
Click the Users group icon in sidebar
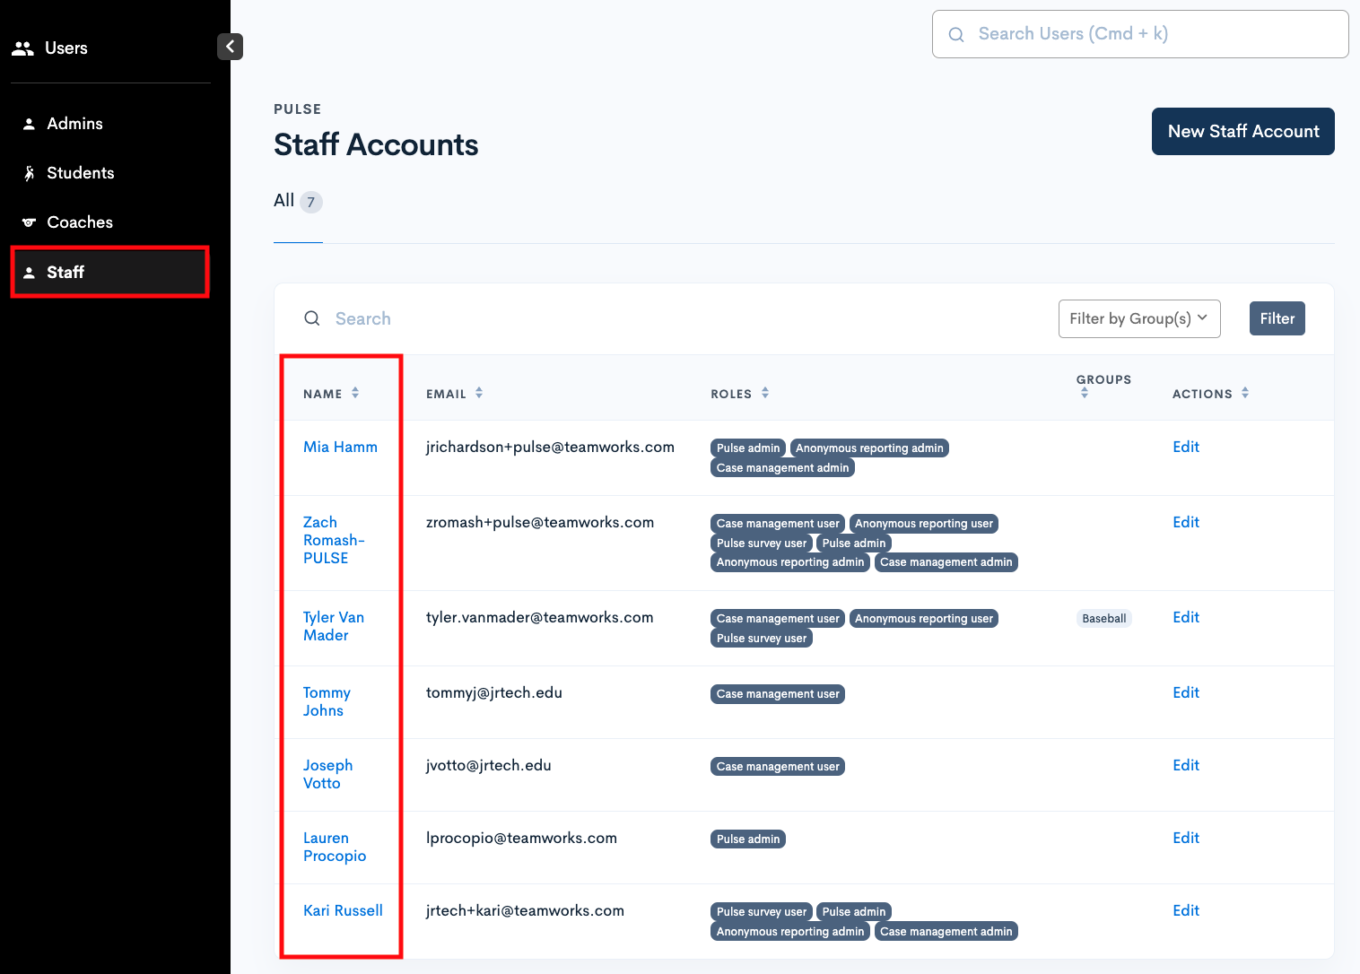point(22,48)
